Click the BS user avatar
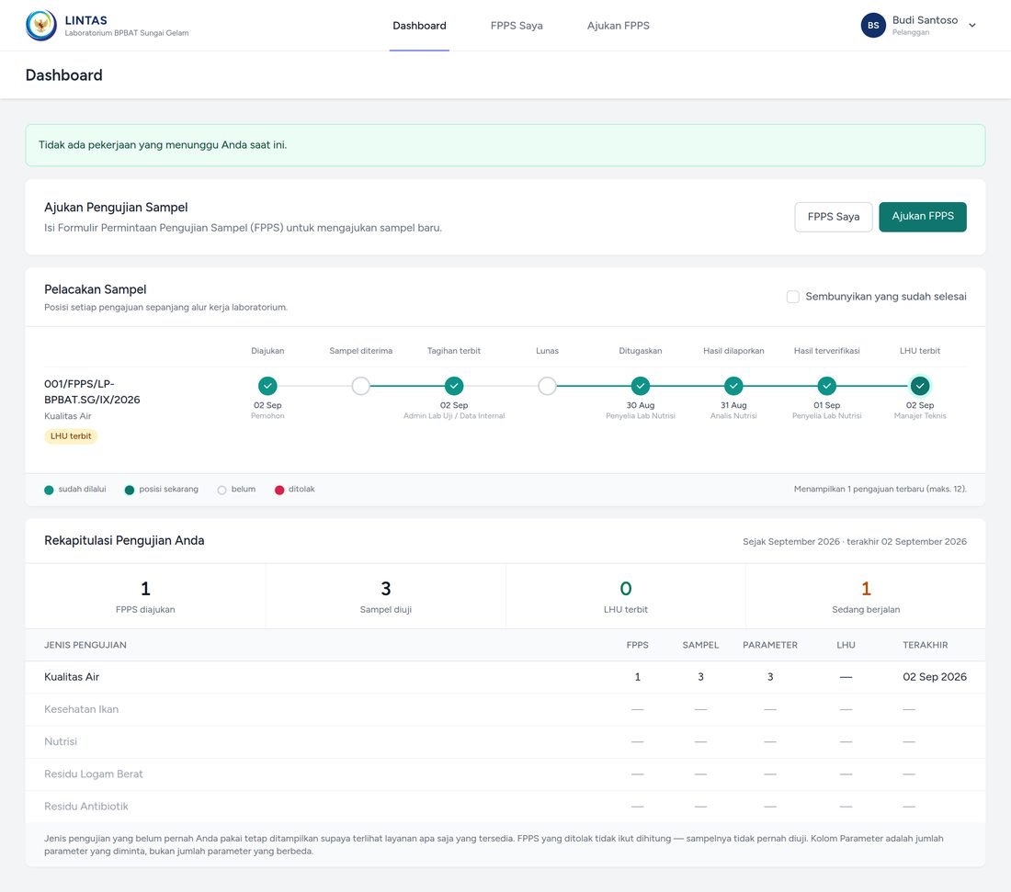The image size is (1011, 892). tap(873, 25)
